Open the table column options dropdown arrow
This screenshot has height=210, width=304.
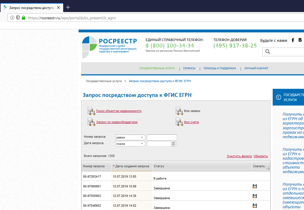(x=268, y=168)
